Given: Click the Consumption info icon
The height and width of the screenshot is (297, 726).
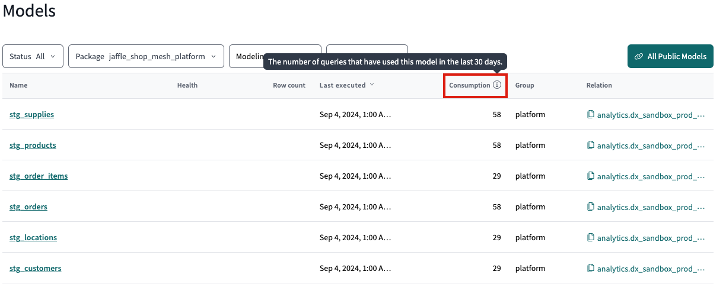Looking at the screenshot, I should pos(497,85).
